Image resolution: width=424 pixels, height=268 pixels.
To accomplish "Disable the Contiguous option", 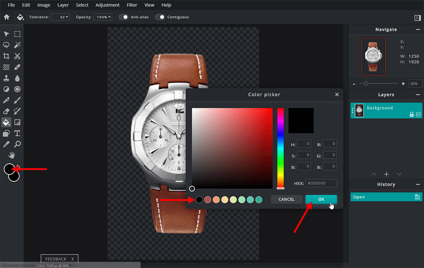I will 160,17.
